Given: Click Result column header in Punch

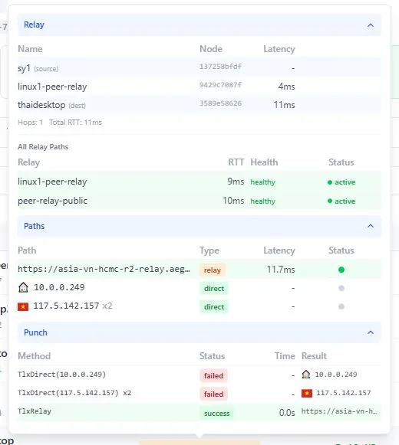Looking at the screenshot, I should 314,356.
